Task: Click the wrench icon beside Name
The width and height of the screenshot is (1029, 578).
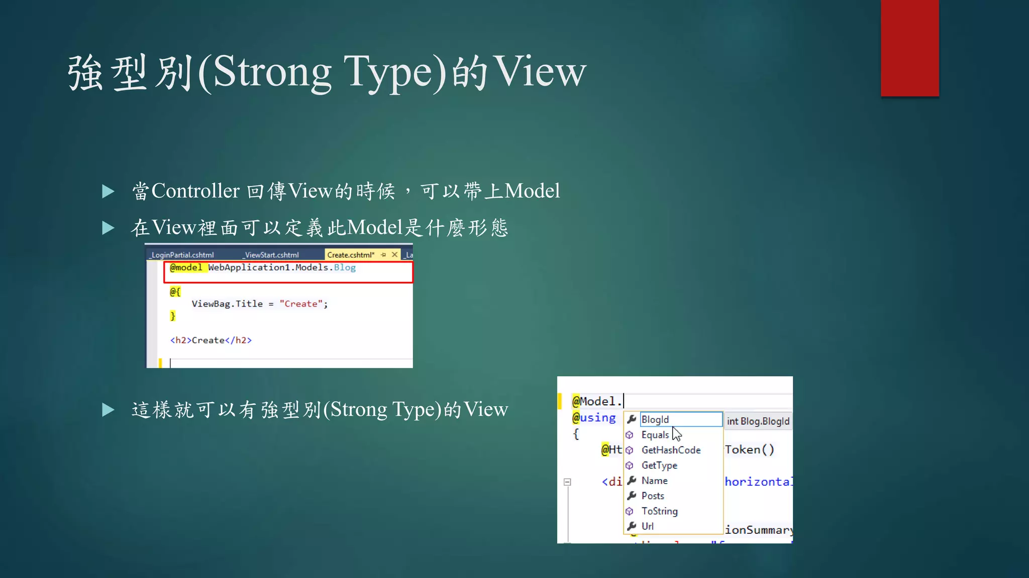Action: pyautogui.click(x=632, y=481)
